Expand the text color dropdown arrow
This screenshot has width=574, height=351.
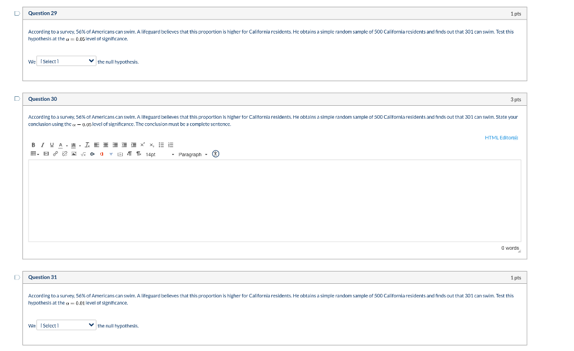(67, 146)
